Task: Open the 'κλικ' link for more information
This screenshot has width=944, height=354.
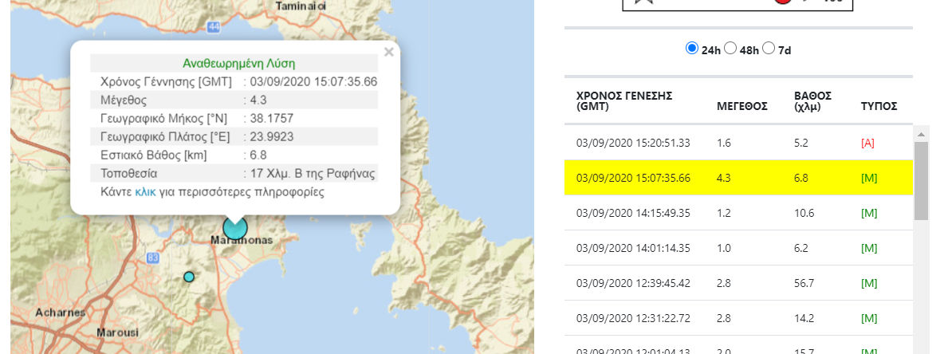Action: click(145, 192)
